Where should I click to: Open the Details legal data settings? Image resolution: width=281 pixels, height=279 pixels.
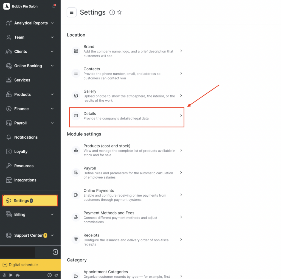127,116
